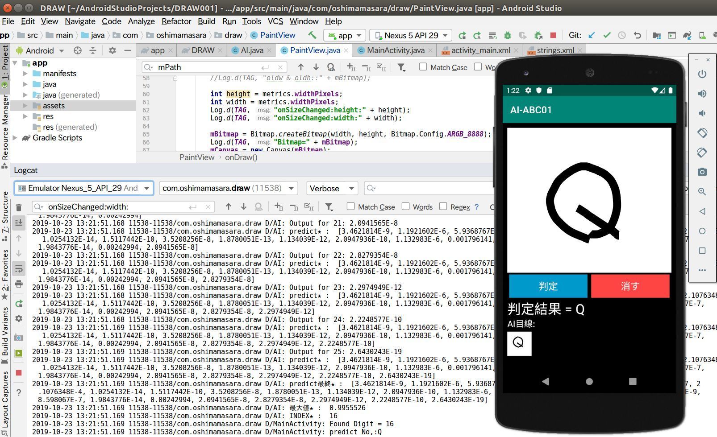Open emulator extended controls (three dots)
This screenshot has height=437, width=717.
[702, 270]
